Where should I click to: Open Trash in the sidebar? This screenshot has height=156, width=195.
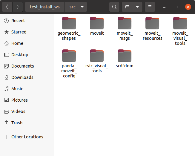coord(27,123)
